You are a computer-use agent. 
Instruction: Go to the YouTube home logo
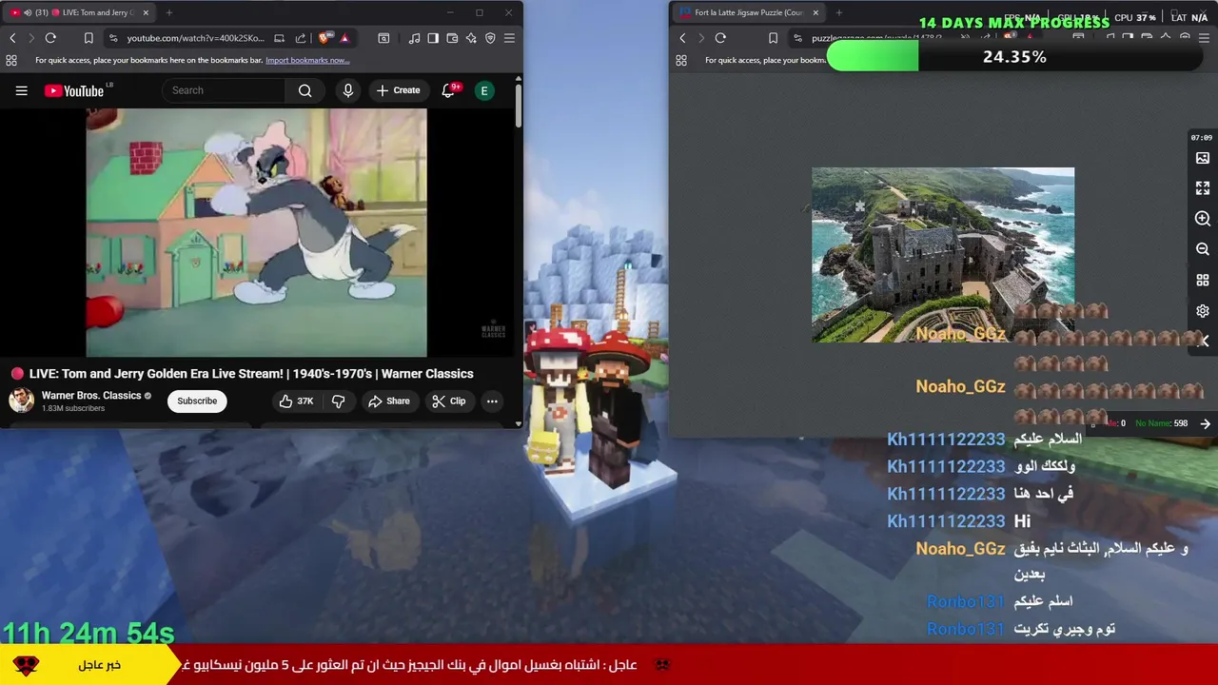(x=73, y=90)
